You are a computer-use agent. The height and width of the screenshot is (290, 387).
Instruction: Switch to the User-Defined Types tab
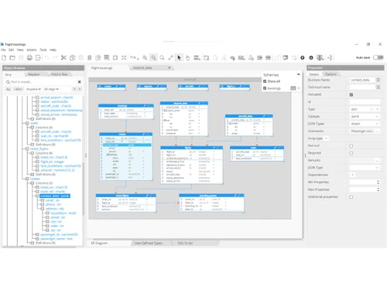148,243
